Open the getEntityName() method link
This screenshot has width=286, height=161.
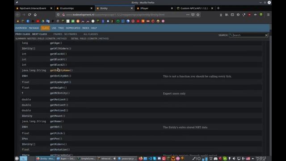click(61, 70)
